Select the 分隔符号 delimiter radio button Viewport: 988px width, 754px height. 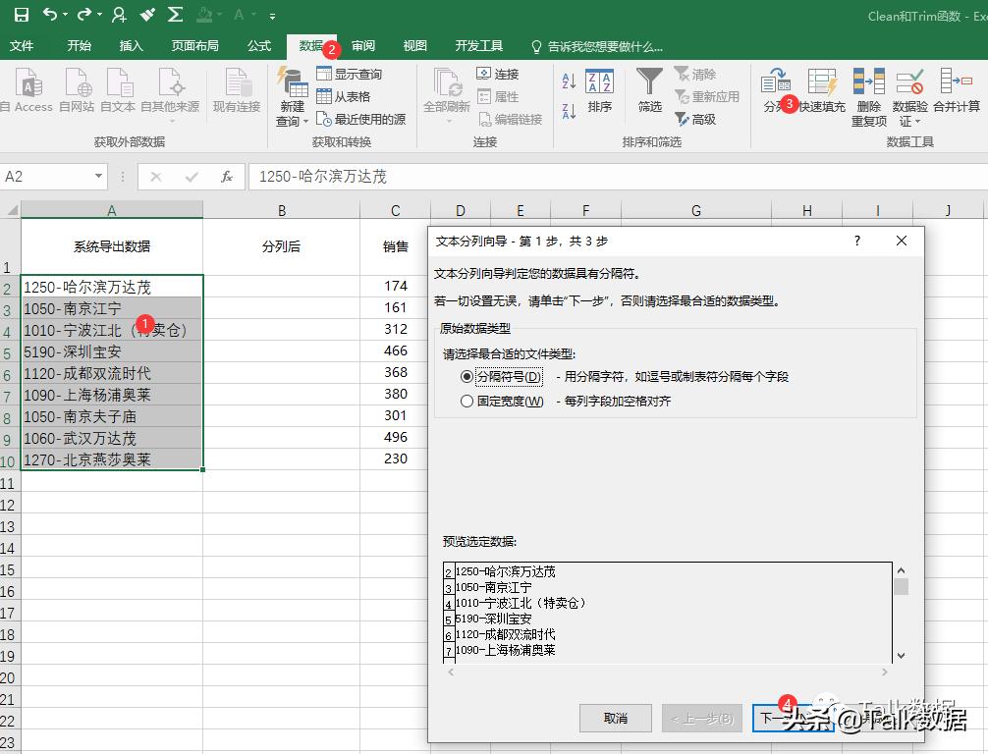[467, 377]
